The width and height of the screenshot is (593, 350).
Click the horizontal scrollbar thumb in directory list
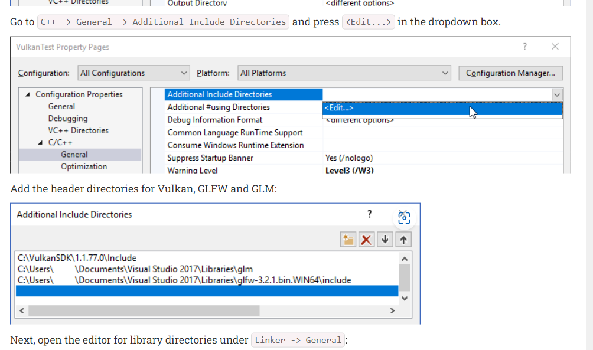click(144, 310)
